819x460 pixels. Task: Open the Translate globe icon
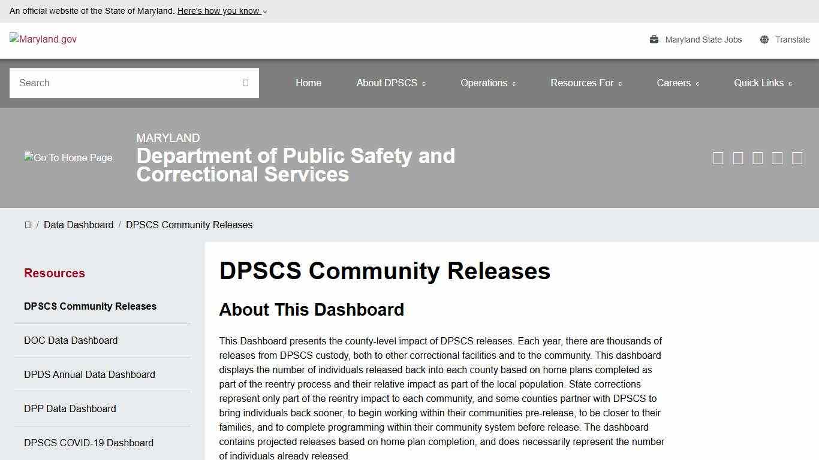pos(764,39)
